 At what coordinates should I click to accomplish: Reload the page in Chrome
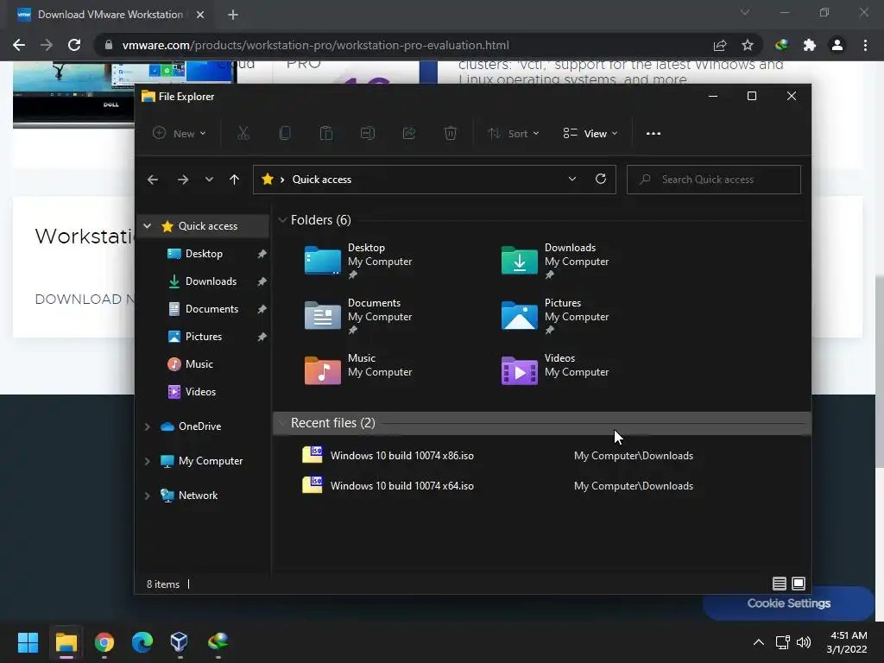pos(74,45)
